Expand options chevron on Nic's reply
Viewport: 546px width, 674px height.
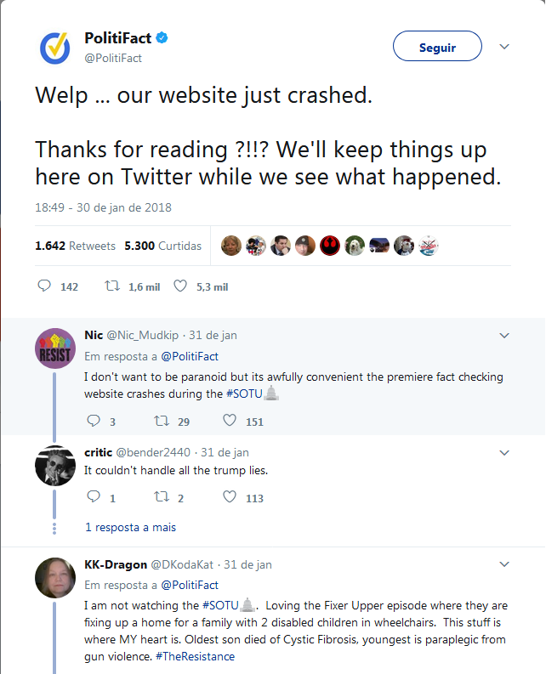coord(504,335)
